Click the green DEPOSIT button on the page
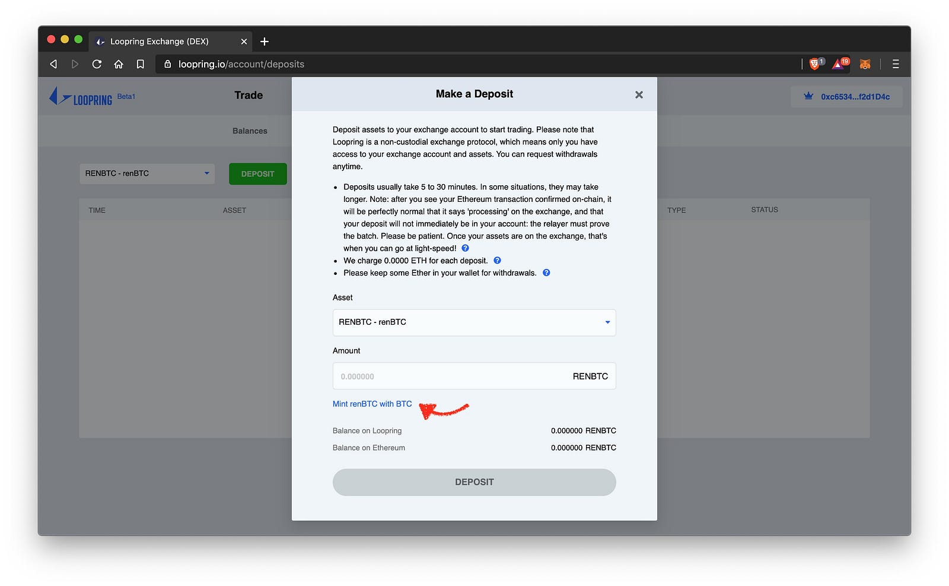 point(258,174)
